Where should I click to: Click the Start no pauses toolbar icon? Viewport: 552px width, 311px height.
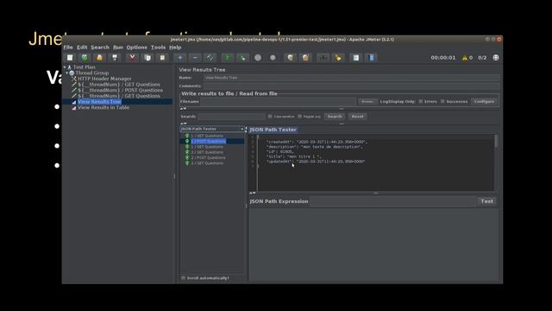click(242, 58)
